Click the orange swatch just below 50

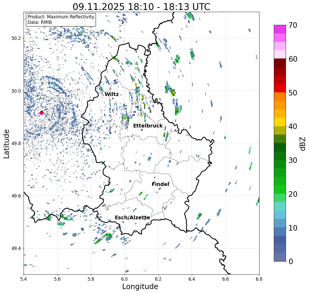click(280, 97)
